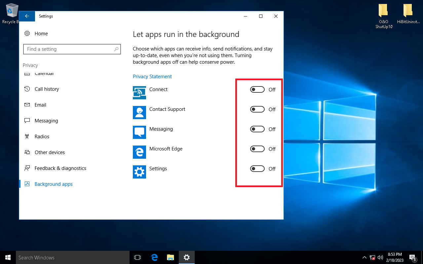
Task: Open the Windows Start menu
Action: pos(8,257)
